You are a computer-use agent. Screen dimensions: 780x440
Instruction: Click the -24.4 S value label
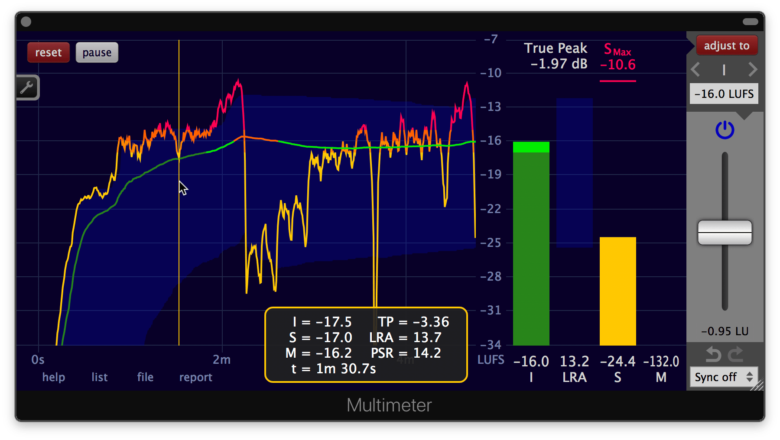click(x=618, y=361)
